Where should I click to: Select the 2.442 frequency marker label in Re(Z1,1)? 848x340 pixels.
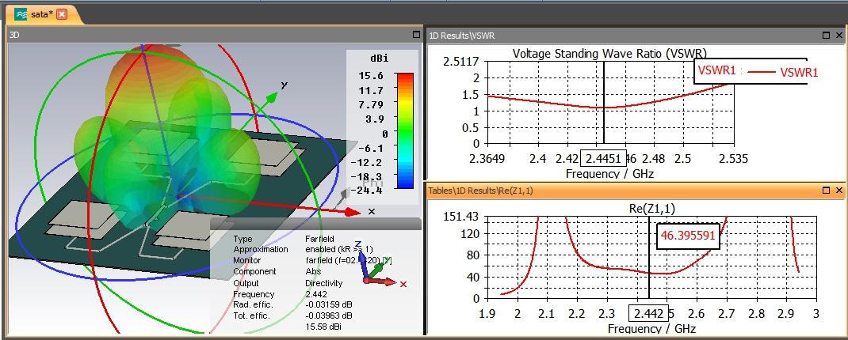[648, 314]
